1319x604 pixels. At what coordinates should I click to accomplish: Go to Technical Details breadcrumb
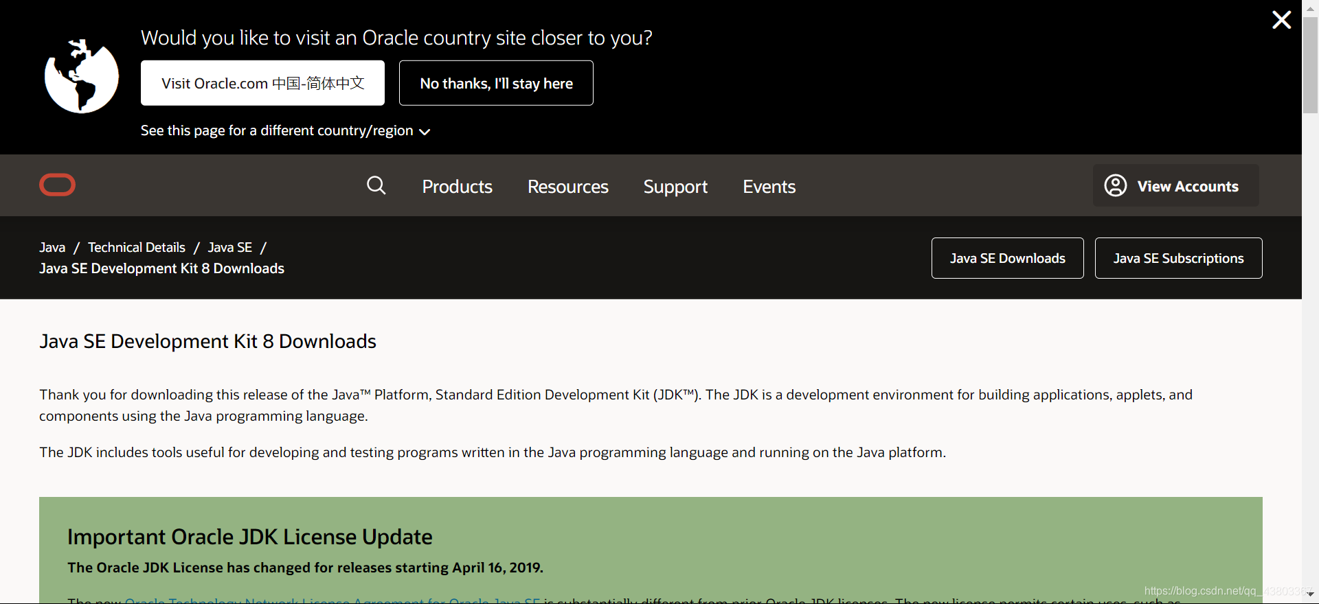click(137, 247)
